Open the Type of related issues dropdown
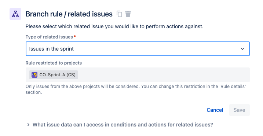Viewport: 263px width, 136px height. click(138, 49)
